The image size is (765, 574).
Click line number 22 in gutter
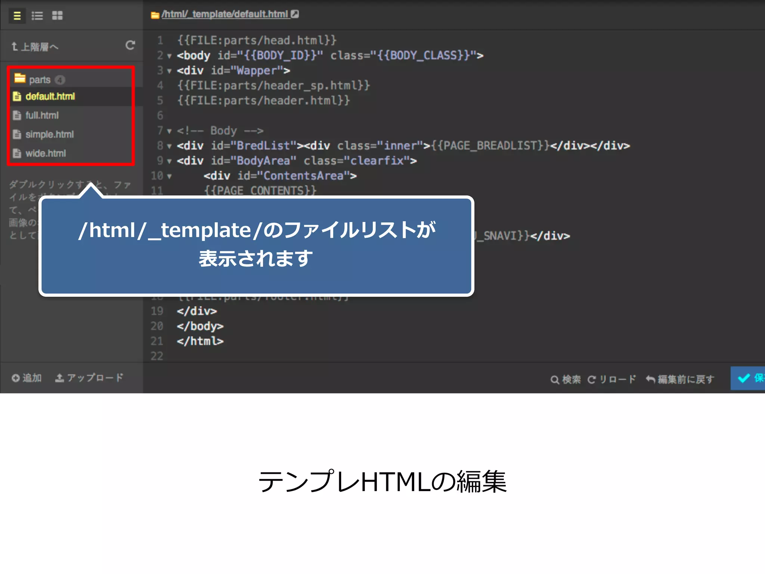(x=157, y=356)
